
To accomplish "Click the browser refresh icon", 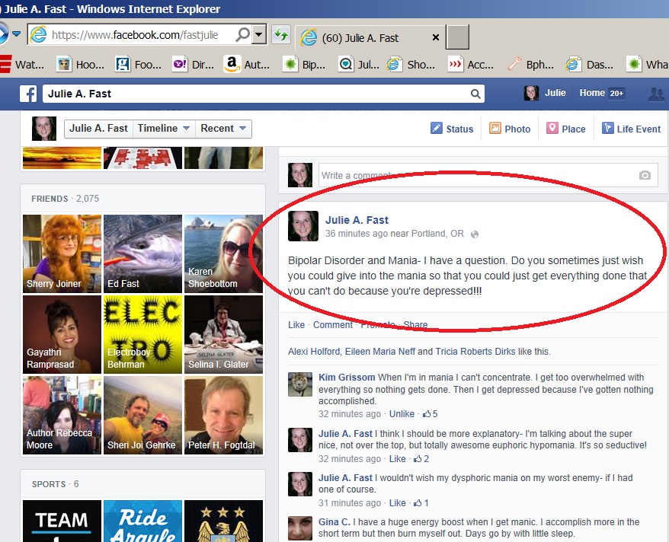I will click(281, 35).
